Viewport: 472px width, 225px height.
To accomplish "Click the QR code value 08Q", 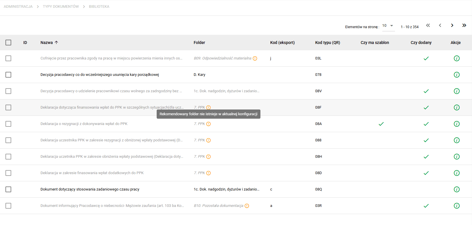I will pos(318,189).
